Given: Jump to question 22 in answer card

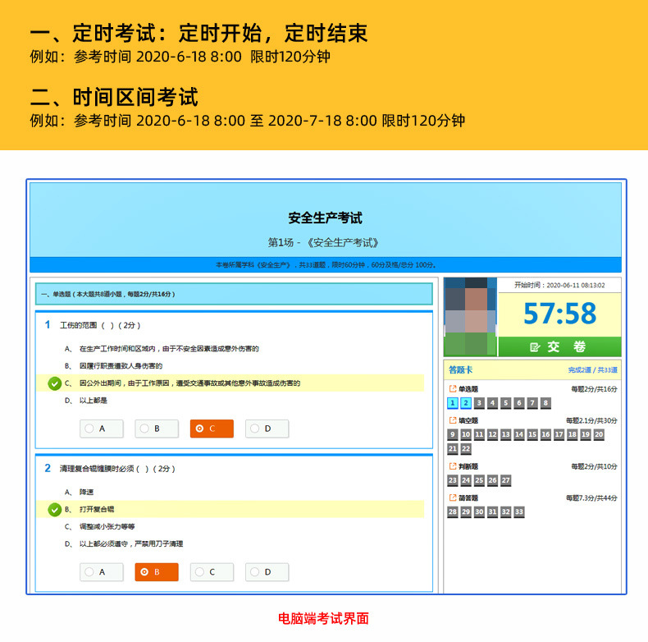Looking at the screenshot, I should tap(466, 449).
